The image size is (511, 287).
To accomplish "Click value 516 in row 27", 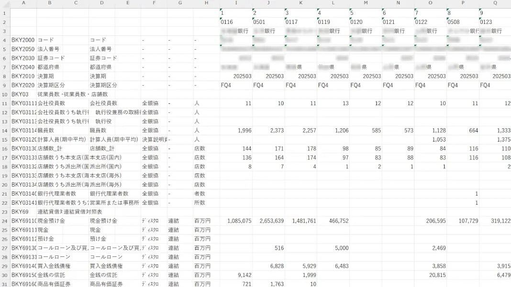I will (279, 248).
